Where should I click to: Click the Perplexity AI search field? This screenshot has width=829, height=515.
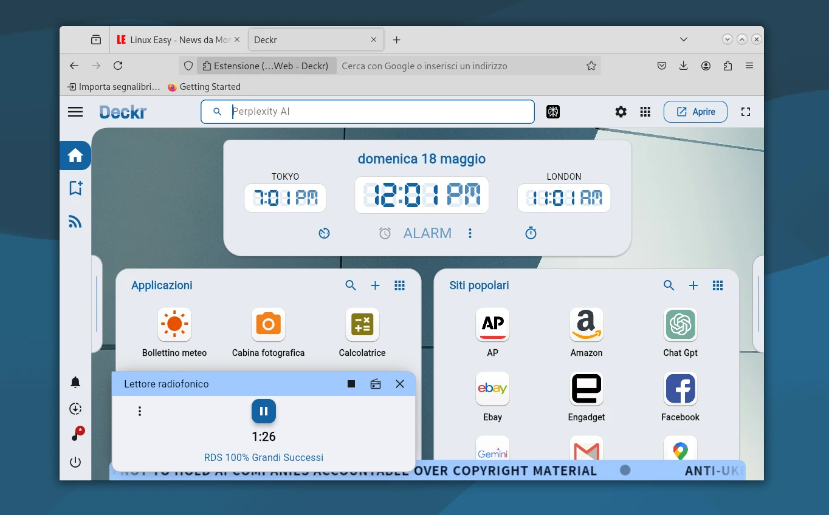[x=377, y=112]
